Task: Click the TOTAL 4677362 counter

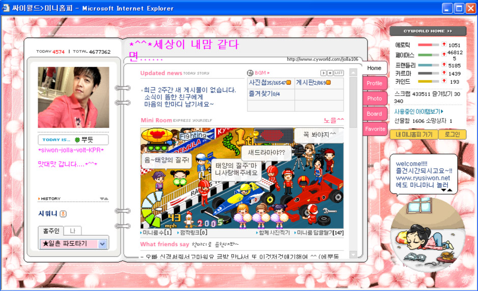Action: tap(92, 52)
